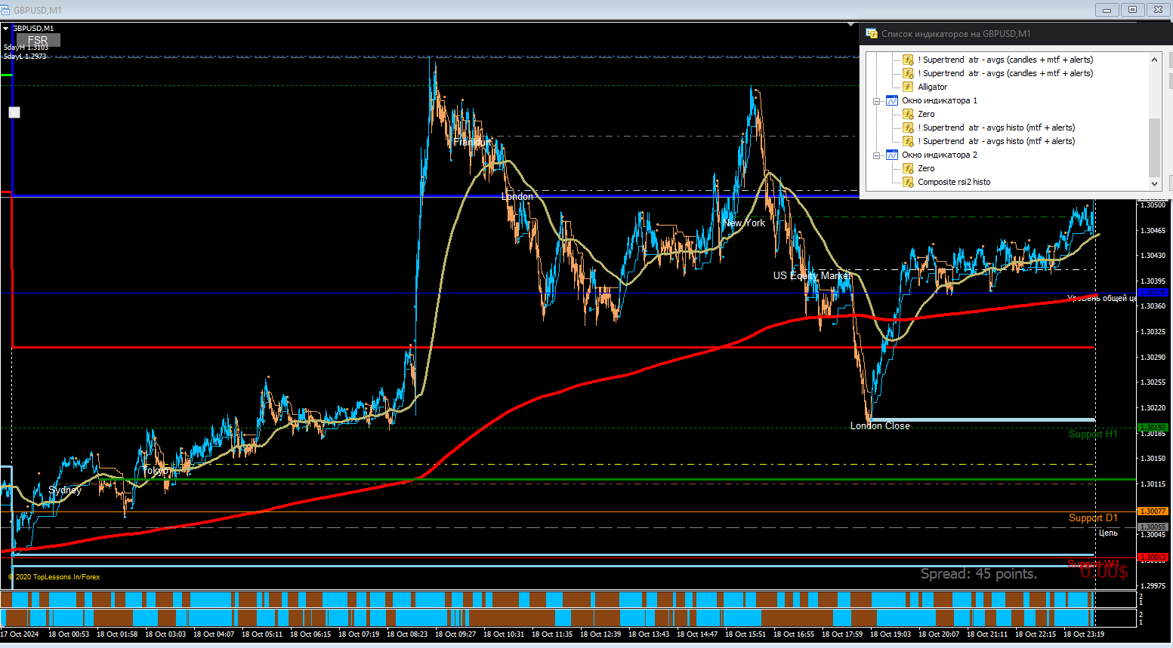Click the Sydney session label
This screenshot has width=1173, height=648.
[65, 490]
